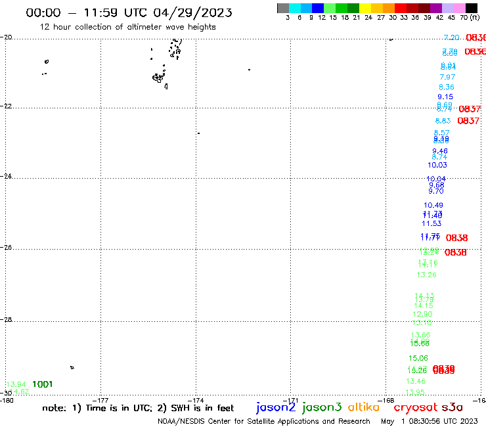
Task: Click the wave height value 13.94
Action: [x=16, y=384]
